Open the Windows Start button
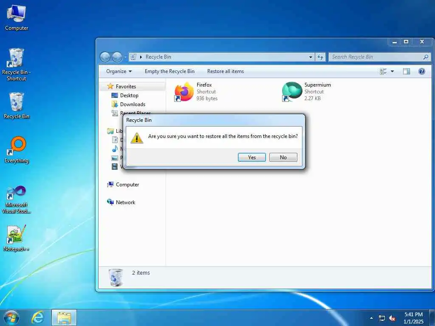Screen dimensions: 435x326 (11, 318)
